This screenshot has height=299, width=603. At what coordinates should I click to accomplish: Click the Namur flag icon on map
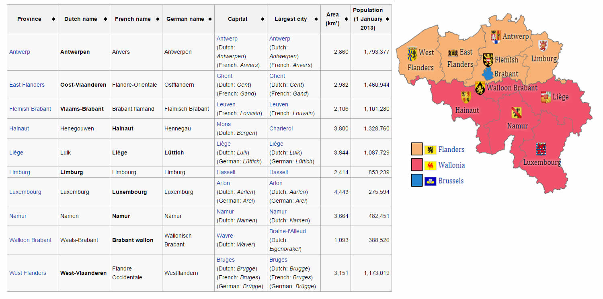[x=516, y=113]
